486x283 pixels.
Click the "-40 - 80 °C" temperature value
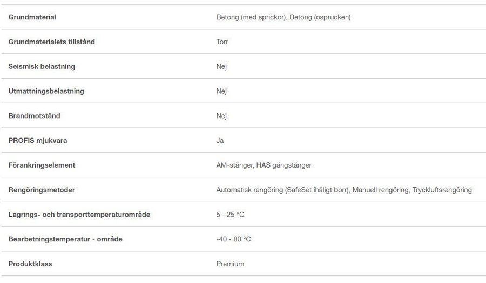(233, 239)
